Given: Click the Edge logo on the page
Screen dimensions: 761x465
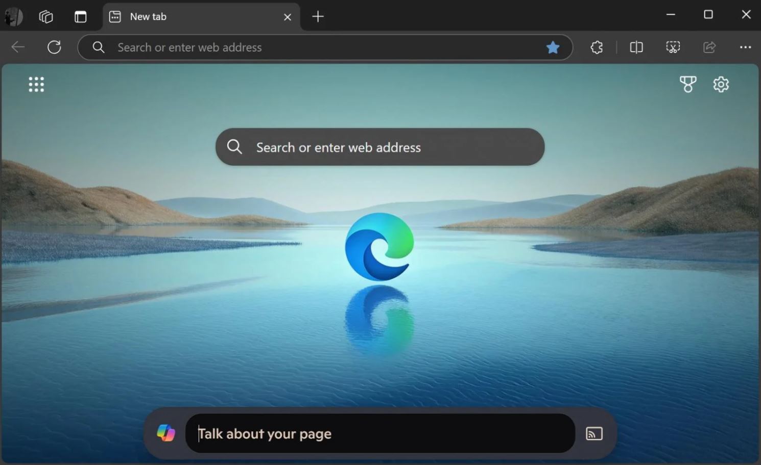Looking at the screenshot, I should [379, 247].
